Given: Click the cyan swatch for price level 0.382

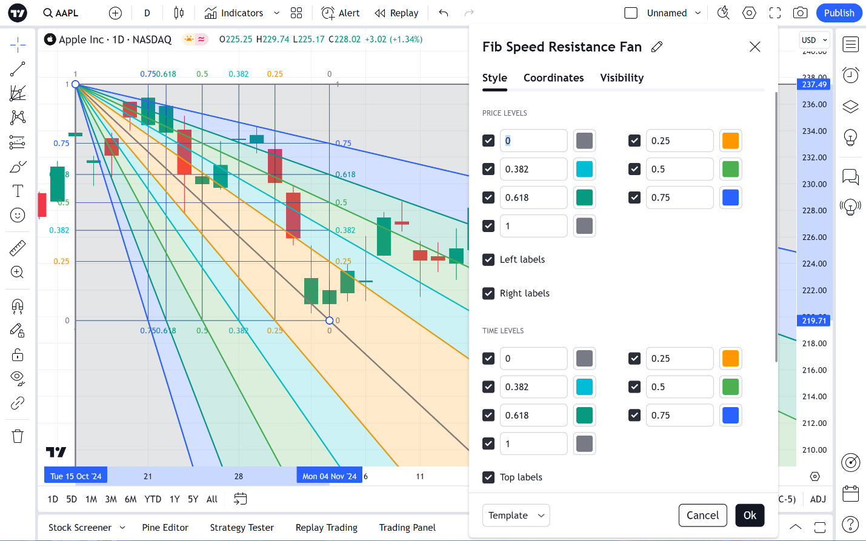Looking at the screenshot, I should point(585,169).
